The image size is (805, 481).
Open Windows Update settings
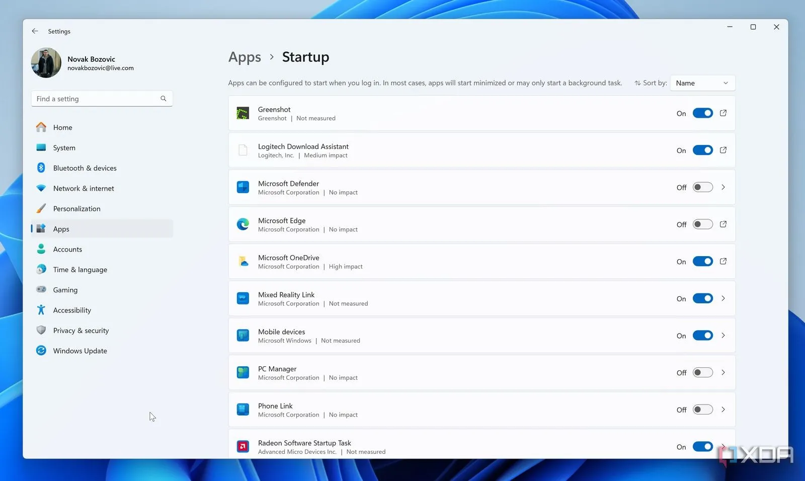pyautogui.click(x=80, y=351)
